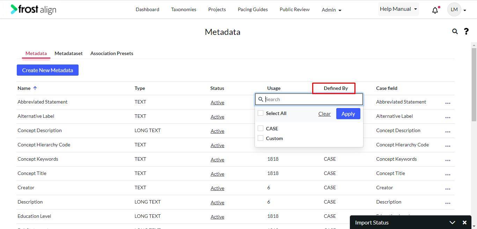The height and width of the screenshot is (229, 477).
Task: Click Apply in the filter popup
Action: click(x=348, y=114)
